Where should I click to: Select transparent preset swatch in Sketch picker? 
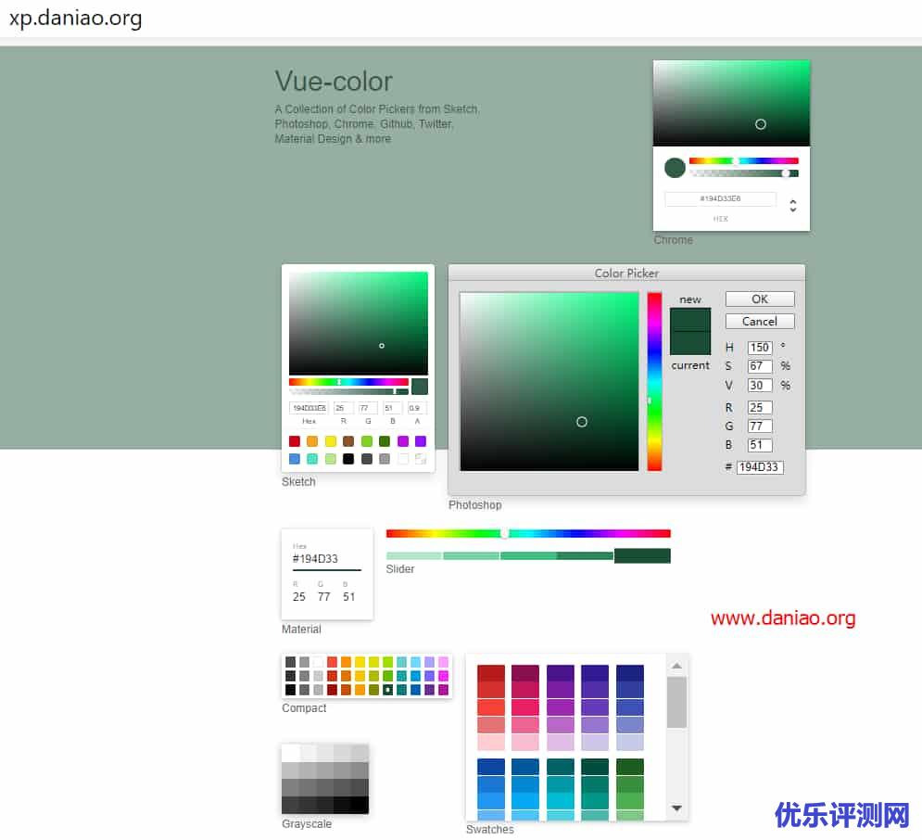(421, 459)
